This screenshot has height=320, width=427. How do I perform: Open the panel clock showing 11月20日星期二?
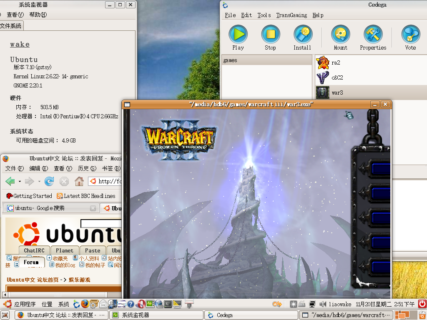click(385, 304)
